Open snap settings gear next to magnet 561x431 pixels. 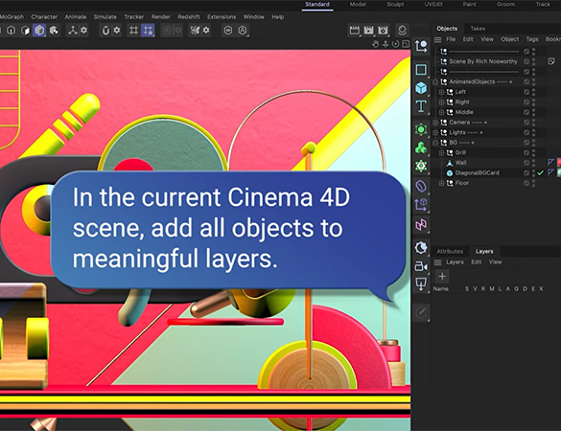(x=117, y=31)
